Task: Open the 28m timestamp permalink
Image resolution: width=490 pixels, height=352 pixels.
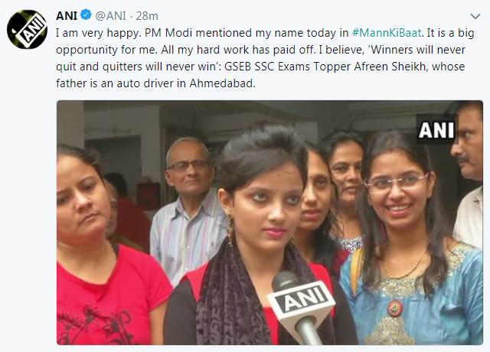Action: 147,15
